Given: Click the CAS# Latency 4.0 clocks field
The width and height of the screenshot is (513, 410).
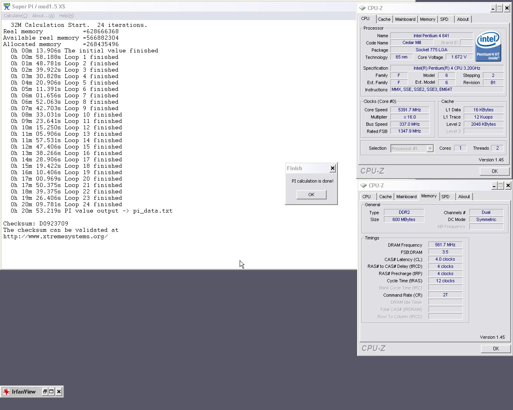Looking at the screenshot, I should (x=445, y=259).
